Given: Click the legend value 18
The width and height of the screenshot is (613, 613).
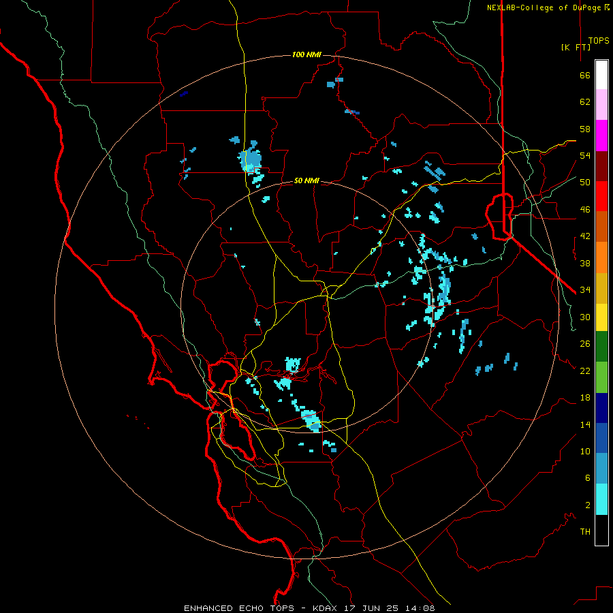Looking at the screenshot, I should coord(585,398).
